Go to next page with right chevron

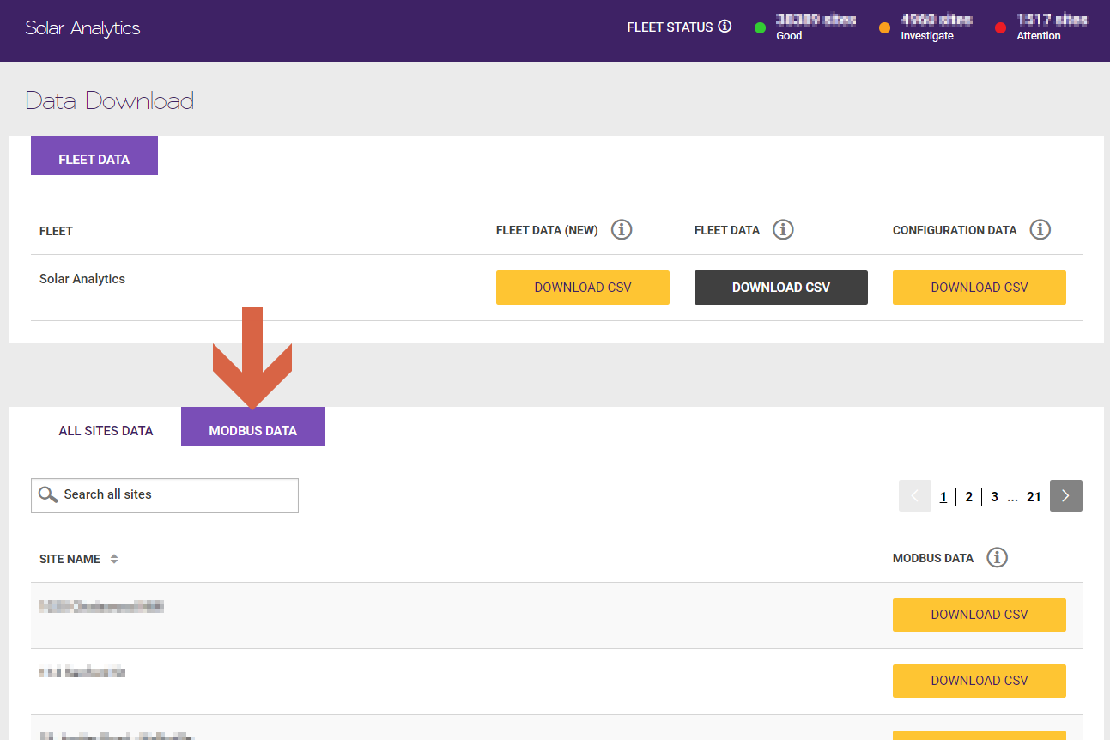(1065, 495)
